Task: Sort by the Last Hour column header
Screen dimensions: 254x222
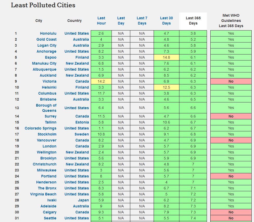Action: click(101, 21)
